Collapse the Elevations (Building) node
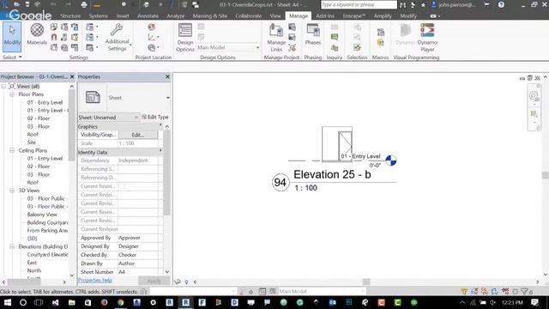549x309 pixels. click(x=12, y=246)
